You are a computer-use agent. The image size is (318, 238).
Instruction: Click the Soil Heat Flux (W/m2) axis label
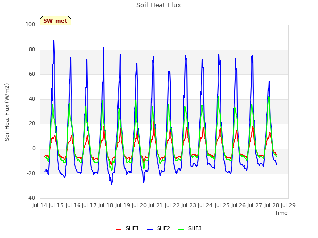point(7,112)
